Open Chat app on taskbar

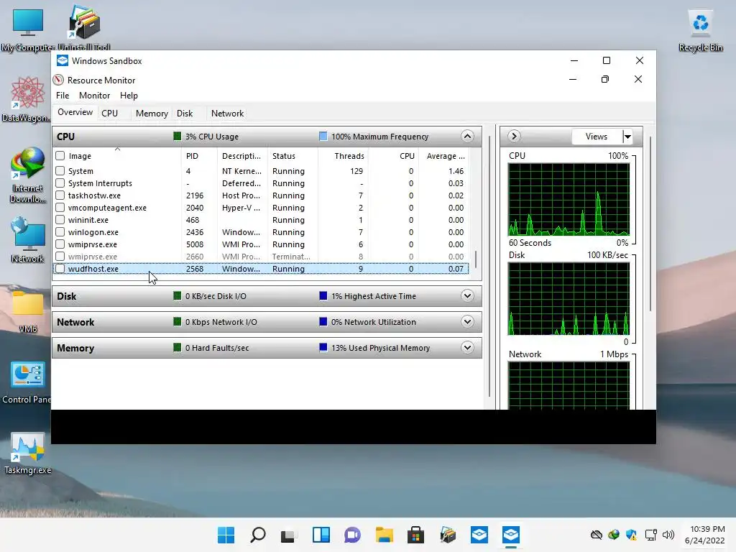pyautogui.click(x=352, y=535)
